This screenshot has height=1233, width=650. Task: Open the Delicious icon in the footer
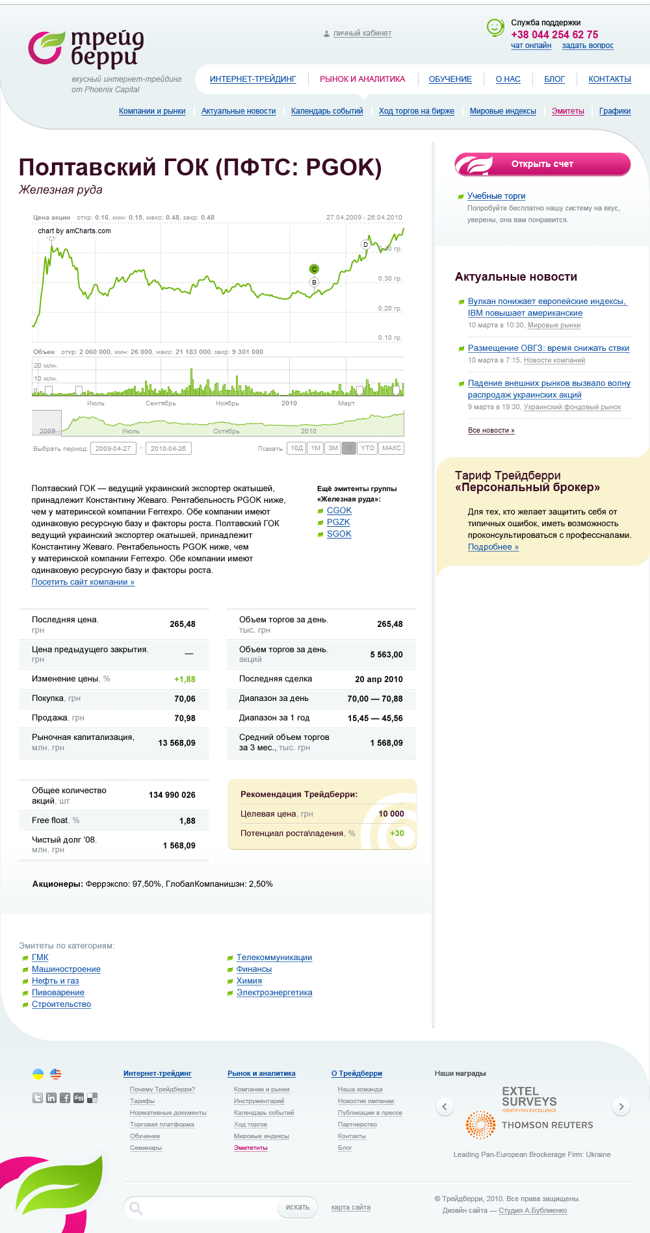point(92,1098)
